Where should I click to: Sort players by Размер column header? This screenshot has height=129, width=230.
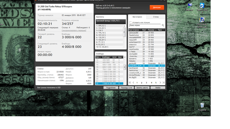[x=152, y=30]
